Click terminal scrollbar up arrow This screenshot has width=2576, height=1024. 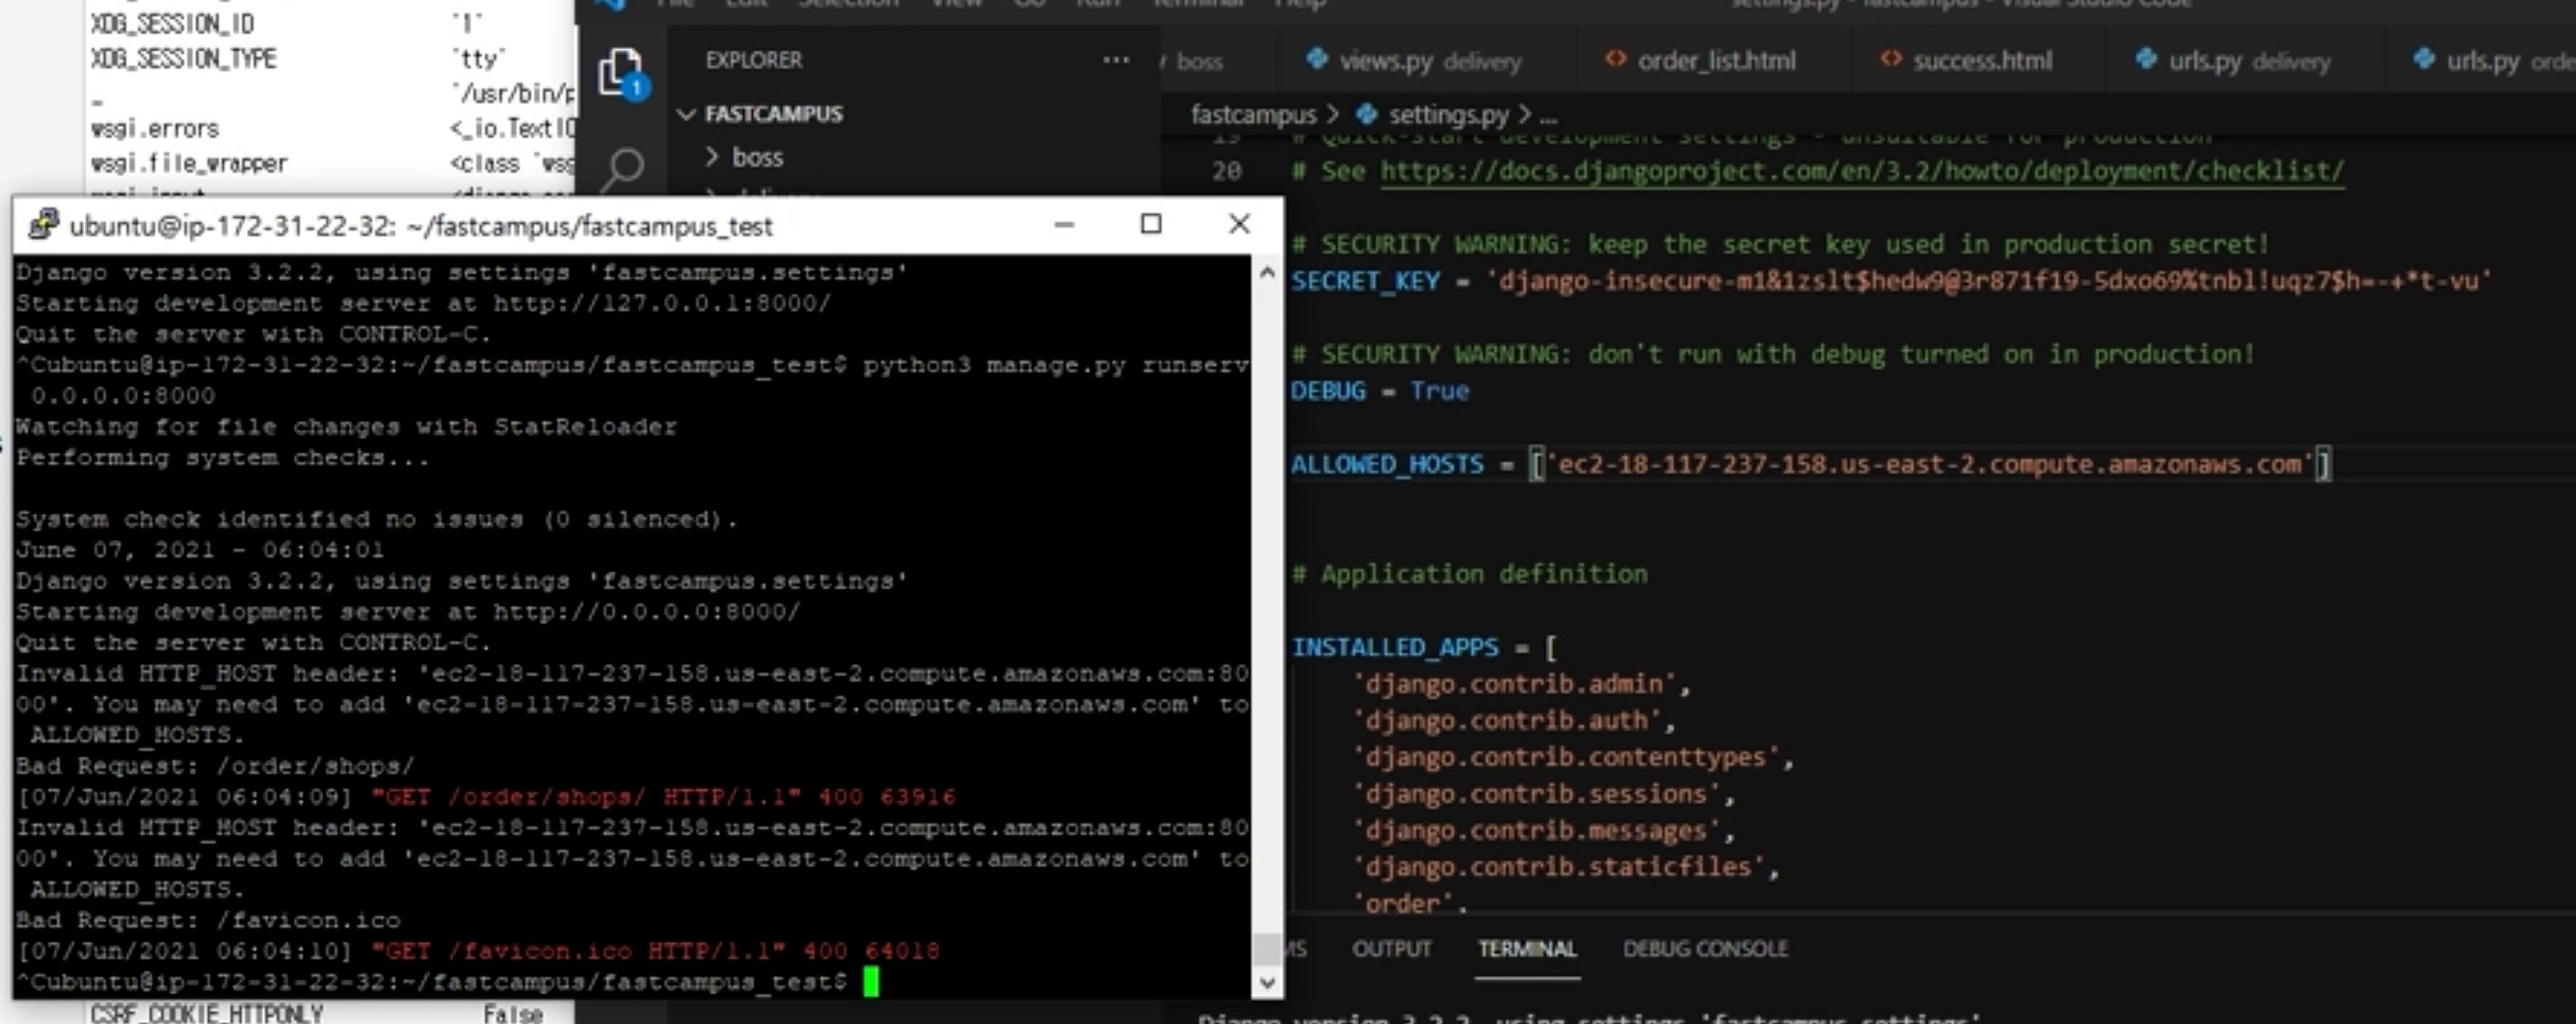click(1267, 272)
